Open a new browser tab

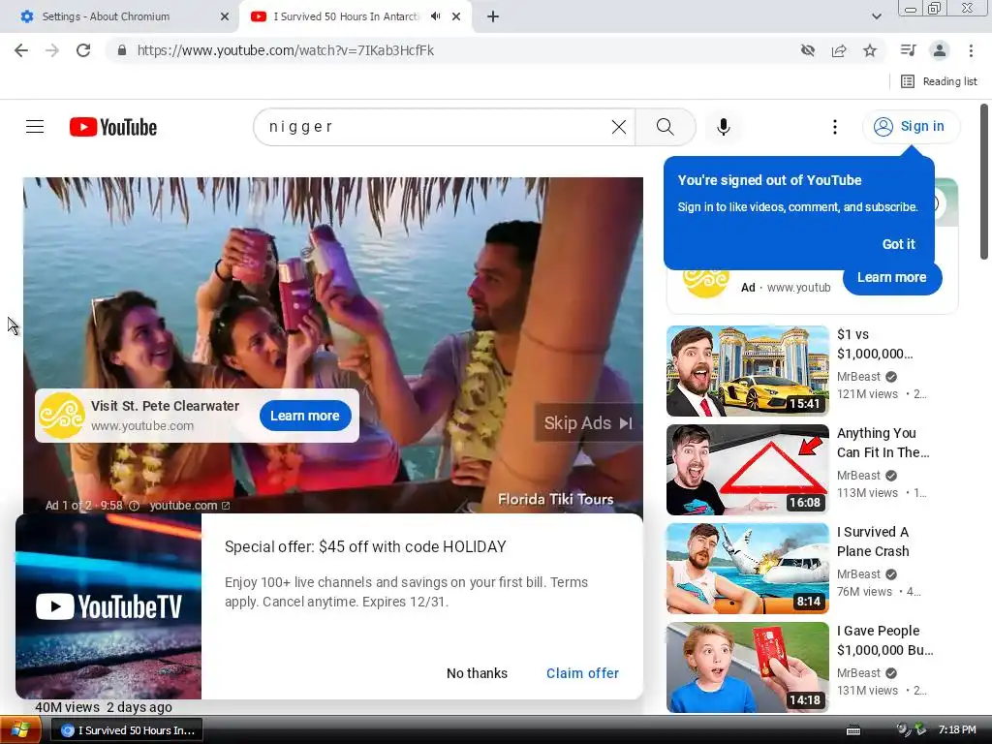pyautogui.click(x=493, y=17)
